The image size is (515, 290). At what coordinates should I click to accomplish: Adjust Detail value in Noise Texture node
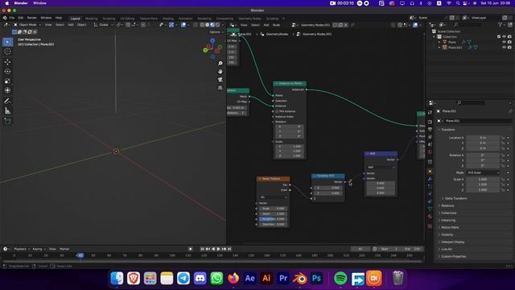click(274, 213)
